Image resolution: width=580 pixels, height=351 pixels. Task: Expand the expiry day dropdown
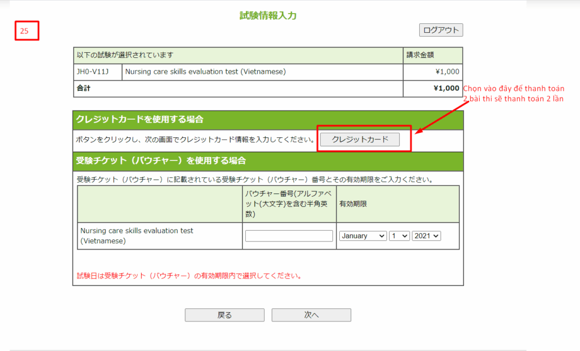(x=399, y=236)
